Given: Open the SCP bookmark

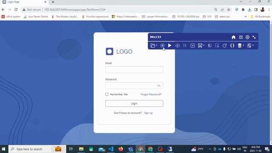Looking at the screenshot, I should [207, 17].
